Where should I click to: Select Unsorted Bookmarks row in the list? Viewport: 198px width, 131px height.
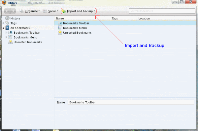tap(125, 33)
